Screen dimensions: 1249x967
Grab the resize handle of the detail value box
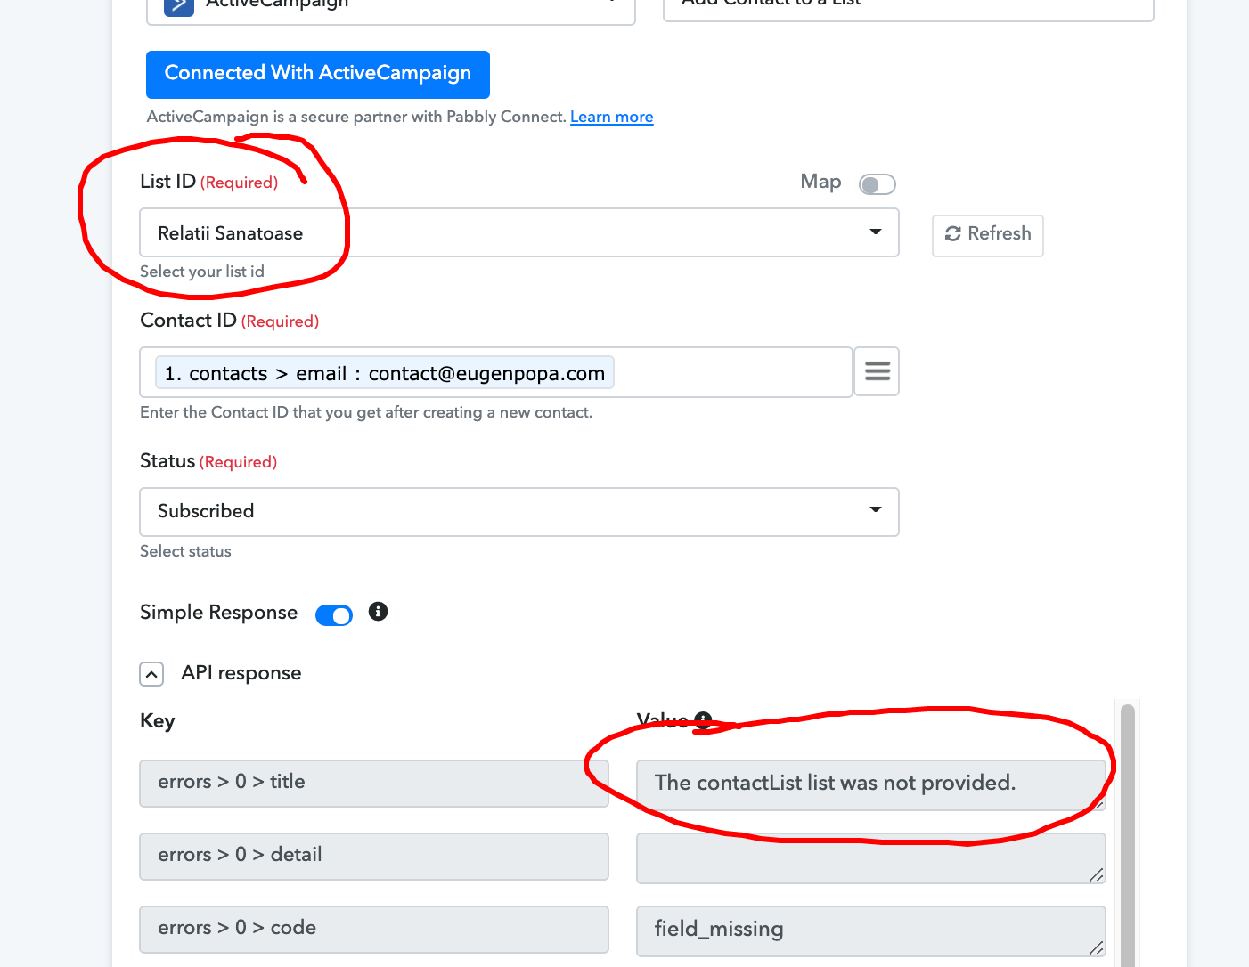click(1097, 875)
